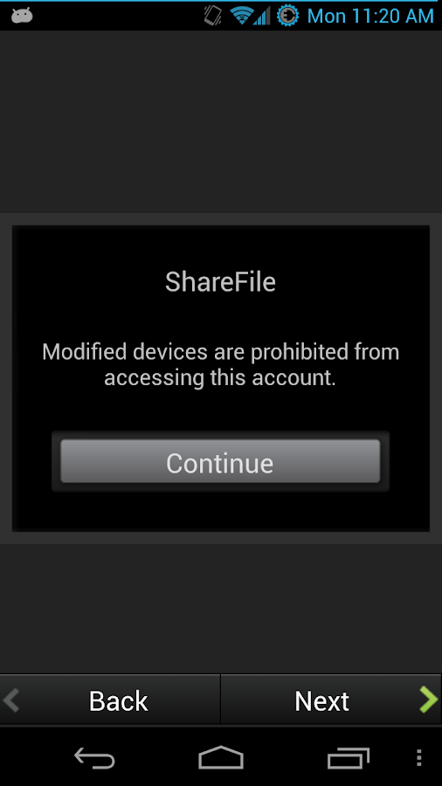The image size is (442, 786).
Task: Tap the modified devices prohibited message
Action: [x=220, y=364]
